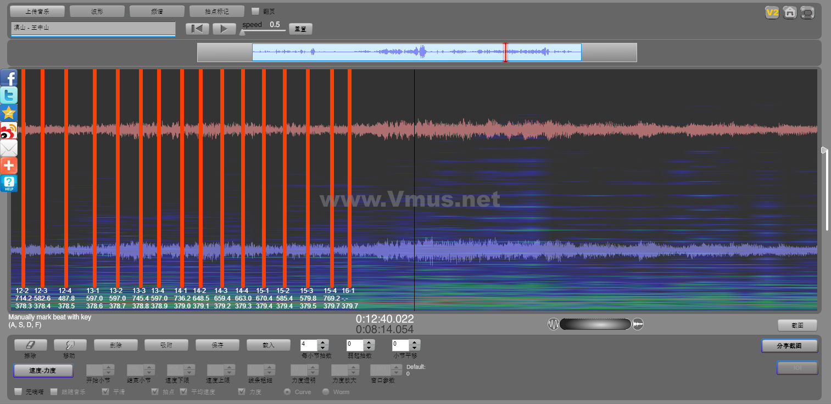Click the fullscreen monitor icon
The image size is (831, 404).
(807, 13)
